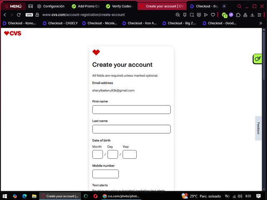
Task: Open the GX Corner gamepad icon
Action: click(30, 6)
